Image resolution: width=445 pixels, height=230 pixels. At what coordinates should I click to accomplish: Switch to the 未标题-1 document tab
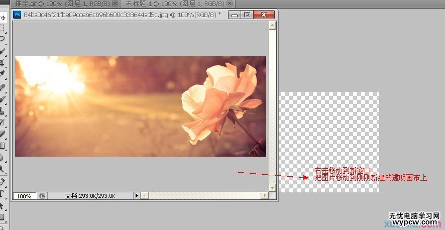(x=176, y=4)
